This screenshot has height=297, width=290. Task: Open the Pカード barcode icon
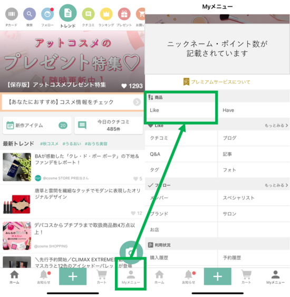pos(12,14)
